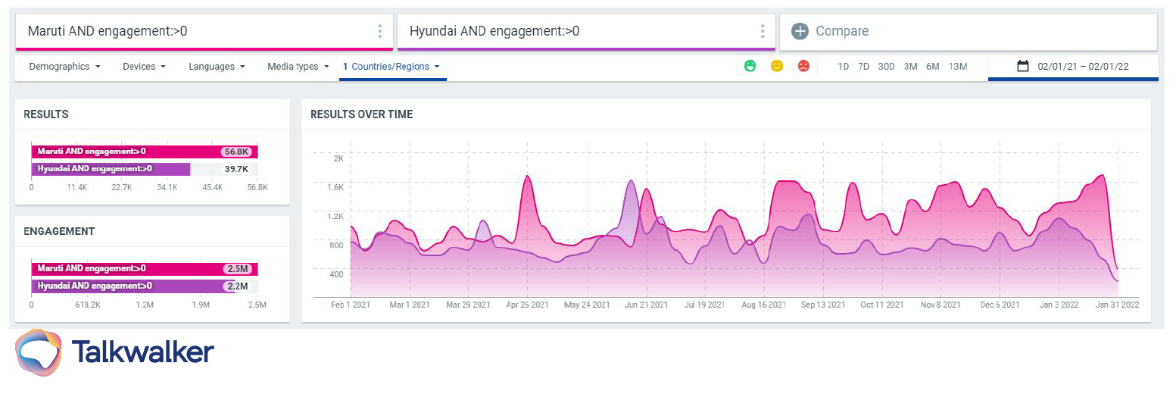The width and height of the screenshot is (1176, 394).
Task: Click the Apr 26 2021 axis label
Action: pyautogui.click(x=527, y=305)
